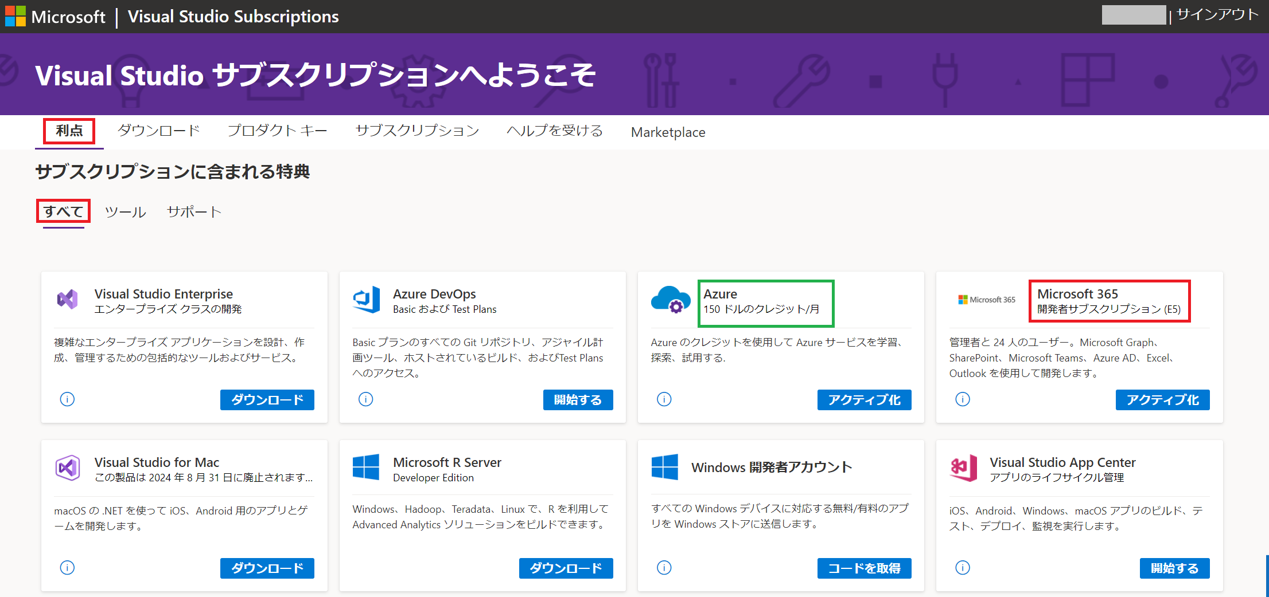Switch to the プロダクト キー tab
This screenshot has height=597, width=1269.
(277, 131)
